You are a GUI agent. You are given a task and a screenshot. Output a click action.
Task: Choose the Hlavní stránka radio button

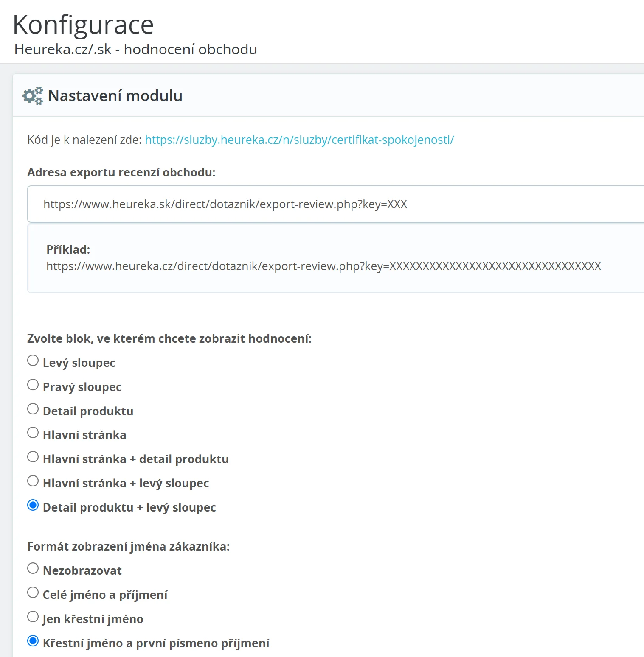coord(33,433)
